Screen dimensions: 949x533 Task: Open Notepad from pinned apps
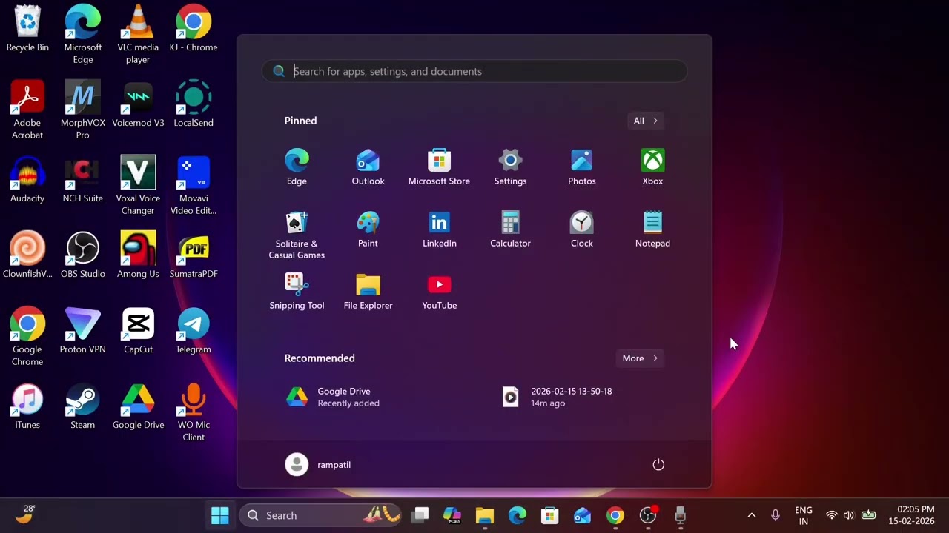(x=652, y=229)
